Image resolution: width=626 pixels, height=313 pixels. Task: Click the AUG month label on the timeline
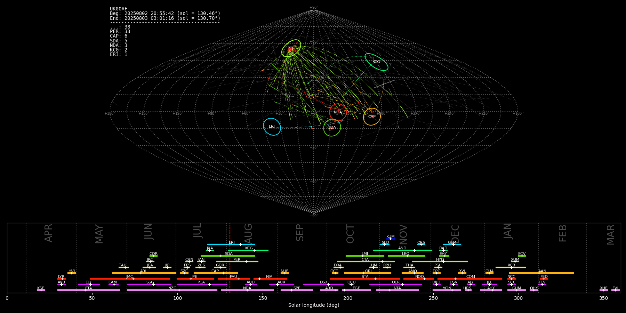(248, 234)
